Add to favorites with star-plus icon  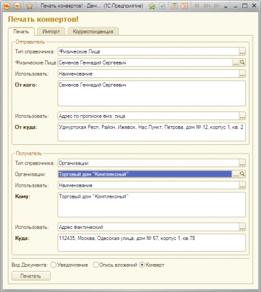(x=152, y=6)
